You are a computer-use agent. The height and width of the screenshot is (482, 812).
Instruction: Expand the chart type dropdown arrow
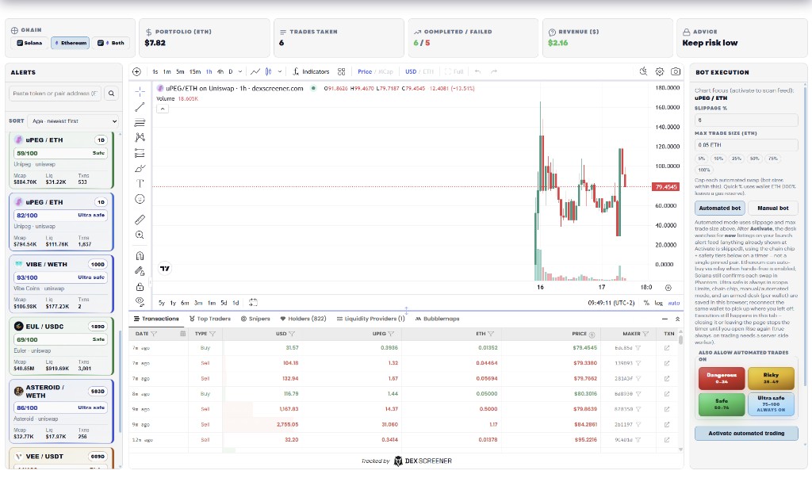coord(267,71)
